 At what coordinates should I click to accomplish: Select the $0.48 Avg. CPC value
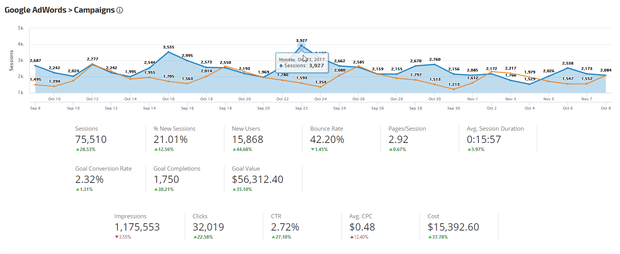pyautogui.click(x=362, y=227)
